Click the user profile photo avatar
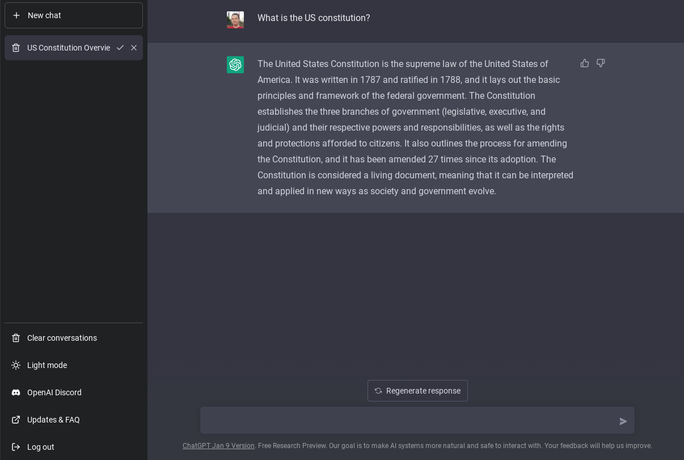 click(235, 20)
